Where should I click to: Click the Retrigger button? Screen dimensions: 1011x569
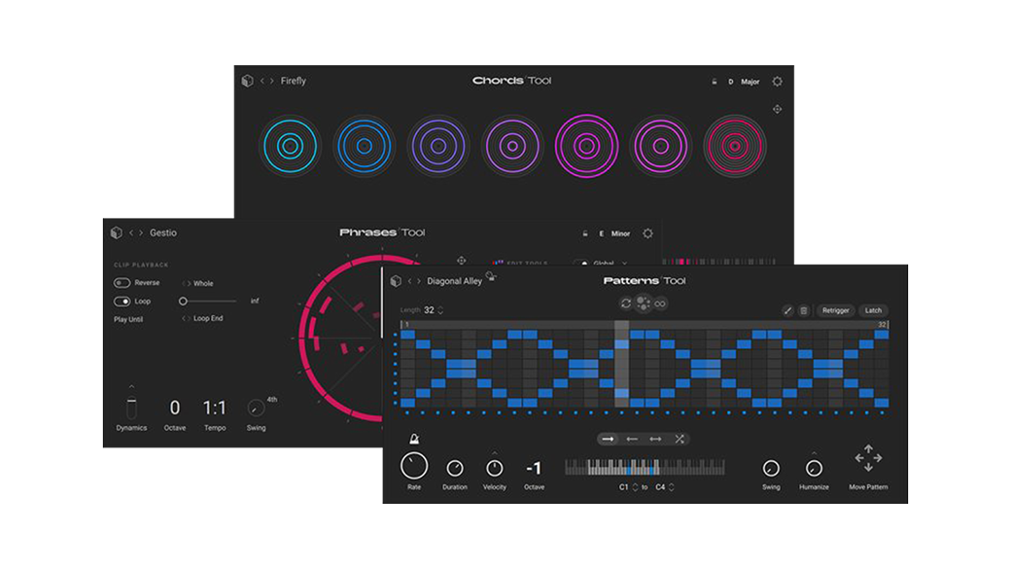(836, 311)
